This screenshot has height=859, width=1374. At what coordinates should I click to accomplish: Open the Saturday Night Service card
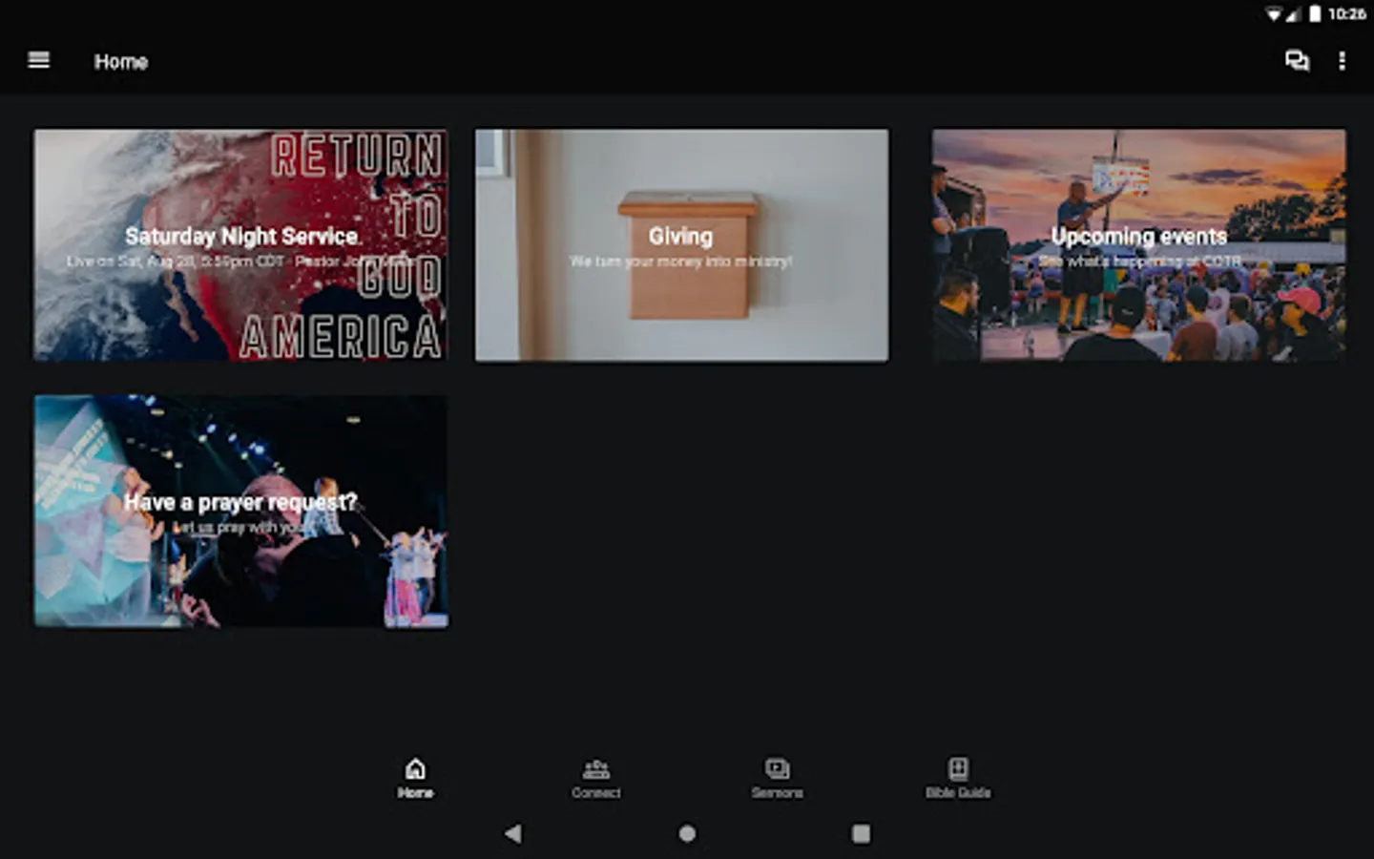[x=240, y=245]
